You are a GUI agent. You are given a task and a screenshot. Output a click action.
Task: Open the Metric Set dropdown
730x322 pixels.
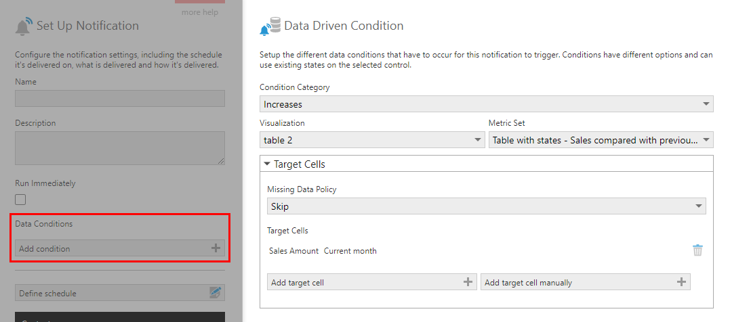[601, 140]
